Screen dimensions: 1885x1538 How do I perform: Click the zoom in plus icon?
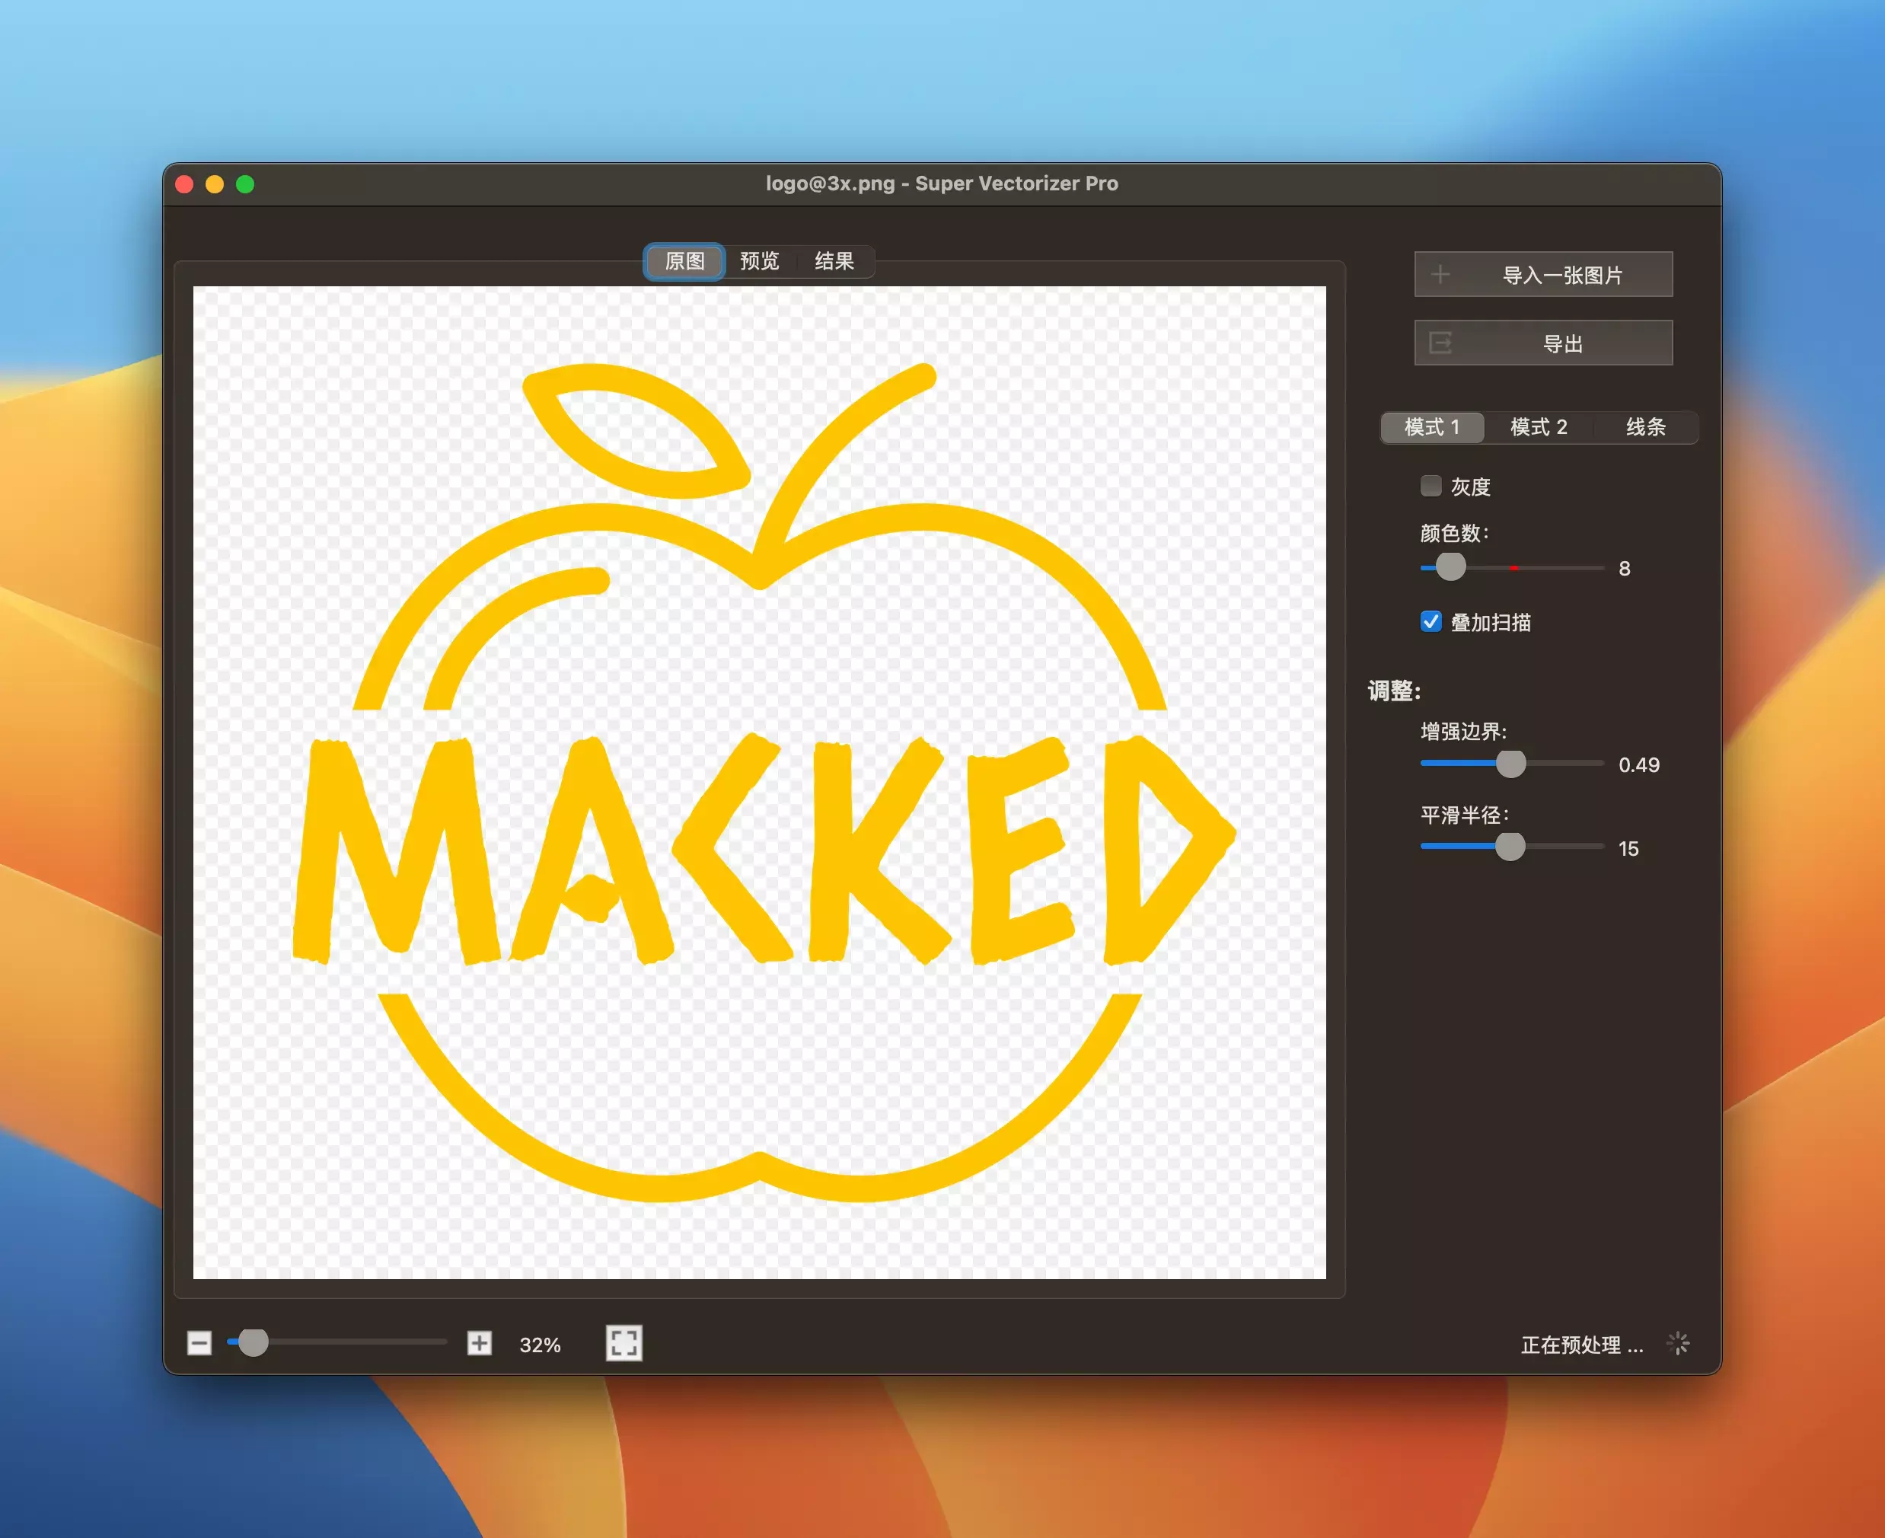click(479, 1343)
